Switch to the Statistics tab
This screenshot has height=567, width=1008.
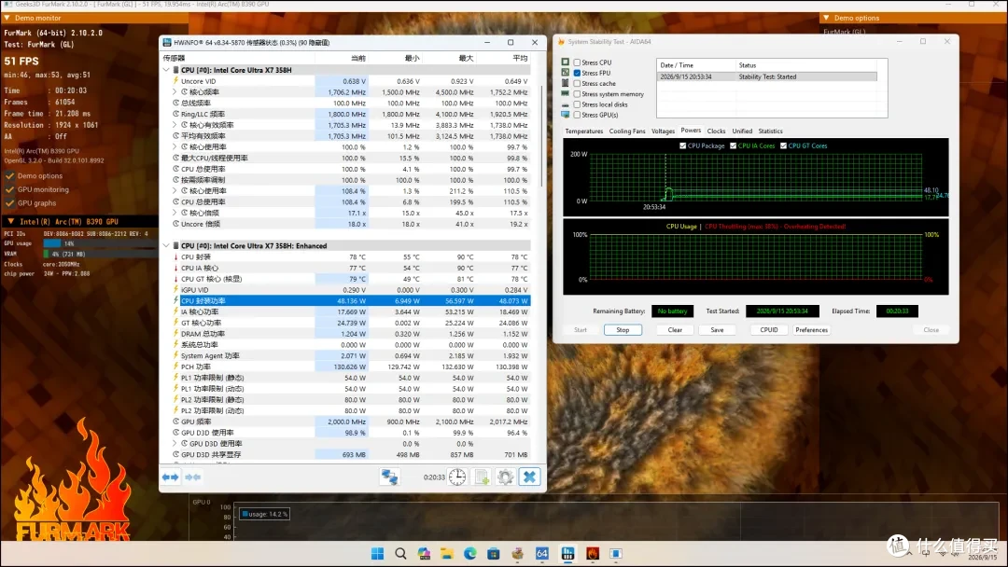(770, 131)
